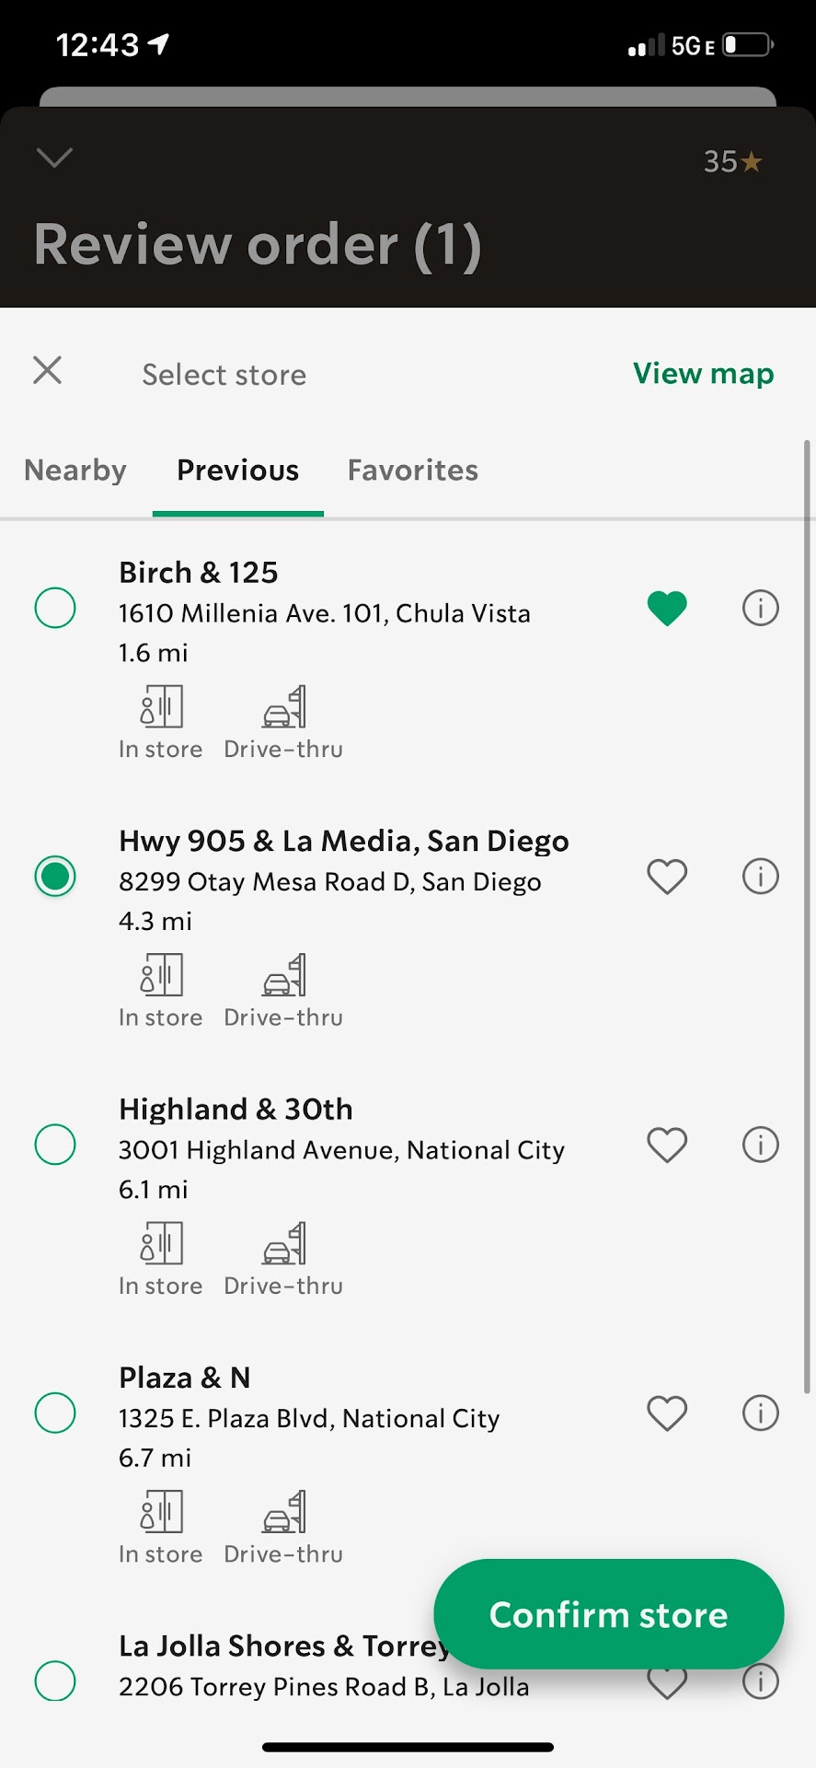Favorite the Hwy 905 & La Media store

(667, 877)
